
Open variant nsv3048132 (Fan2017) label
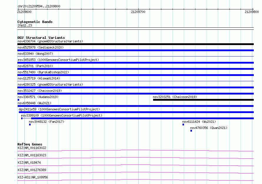[x=47, y=122]
